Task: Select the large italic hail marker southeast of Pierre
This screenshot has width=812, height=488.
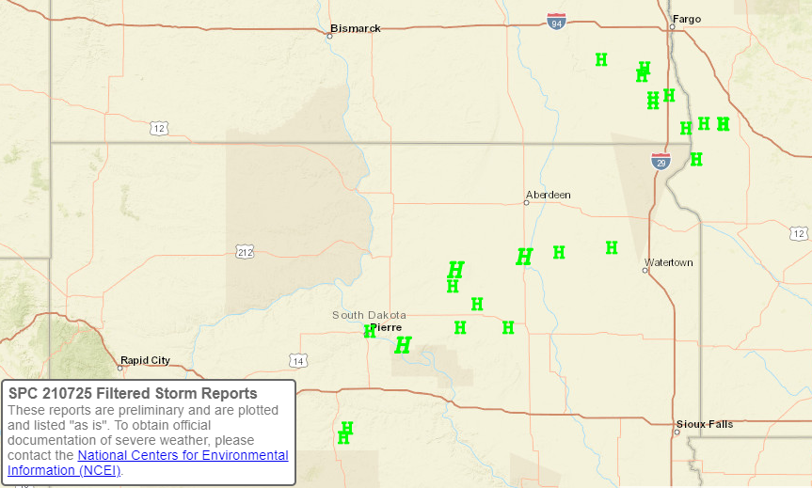Action: point(403,345)
